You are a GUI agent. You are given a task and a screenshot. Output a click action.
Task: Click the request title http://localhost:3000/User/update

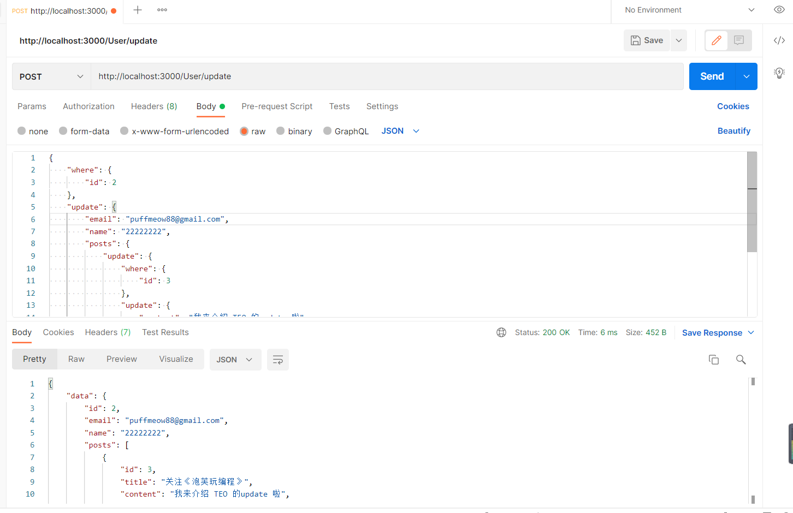[88, 41]
